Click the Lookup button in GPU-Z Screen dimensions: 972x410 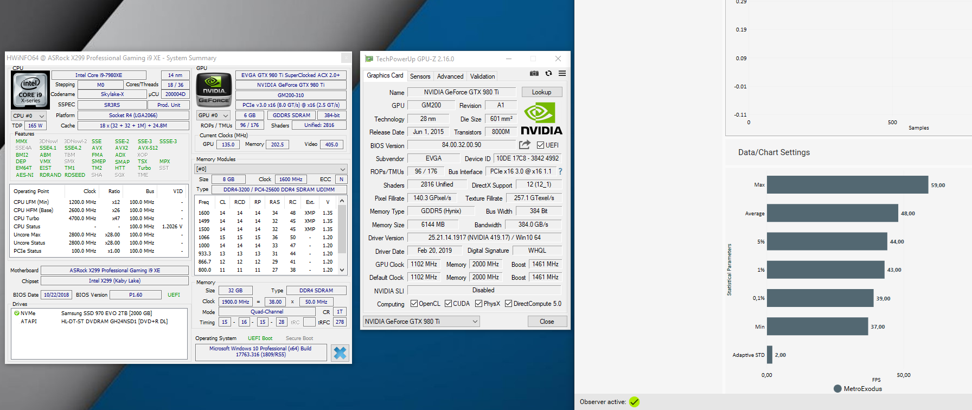click(x=542, y=92)
